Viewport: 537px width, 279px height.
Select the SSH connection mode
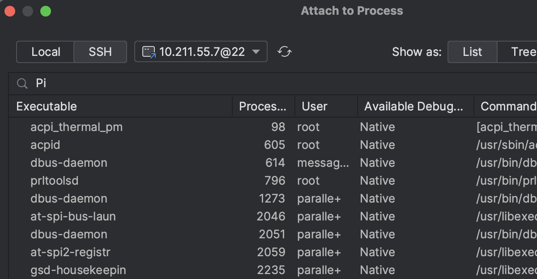pos(100,52)
